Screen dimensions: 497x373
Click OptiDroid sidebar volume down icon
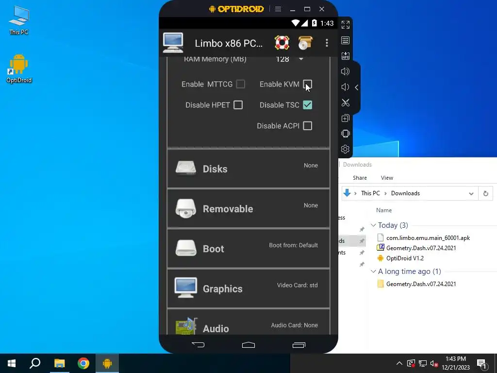pyautogui.click(x=345, y=87)
